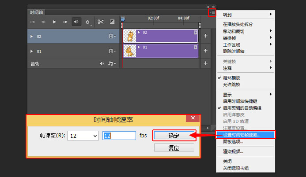306x177 pixels.
Task: Select 设置时间轴帧速率 menu item
Action: tap(242, 135)
